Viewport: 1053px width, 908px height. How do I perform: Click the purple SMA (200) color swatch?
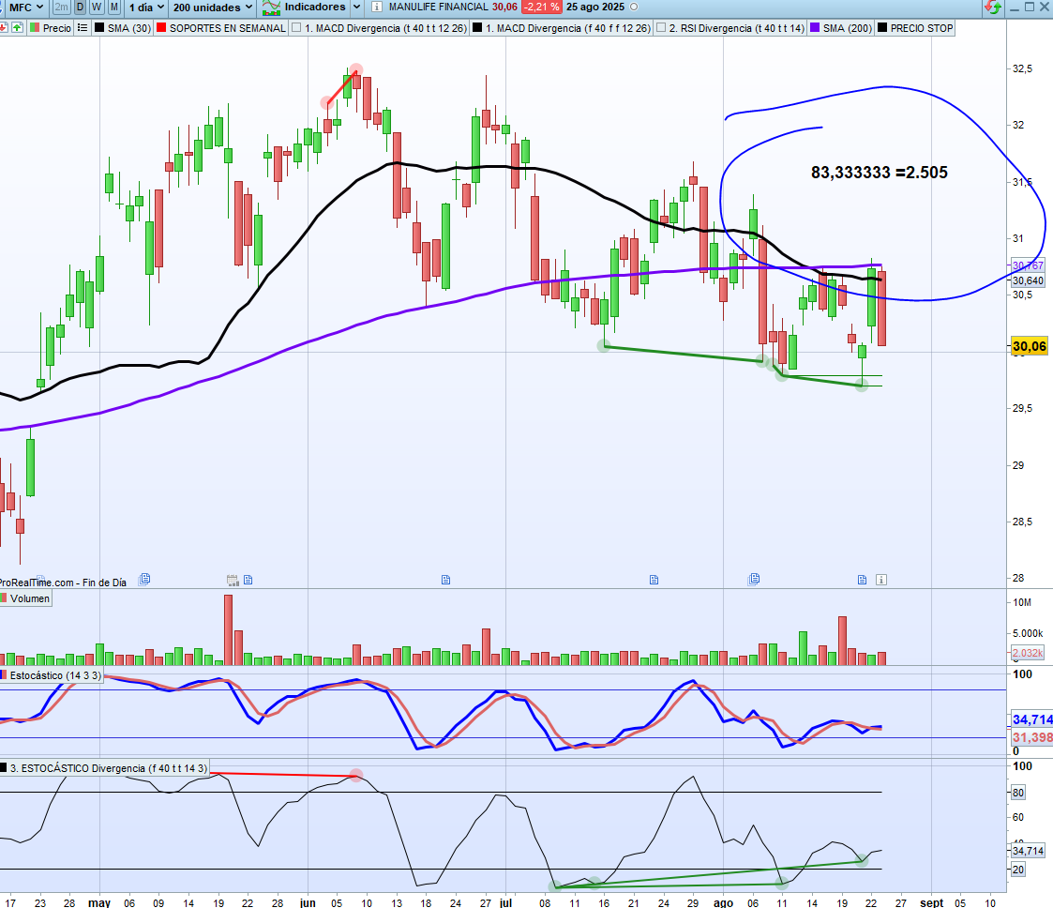click(x=815, y=27)
